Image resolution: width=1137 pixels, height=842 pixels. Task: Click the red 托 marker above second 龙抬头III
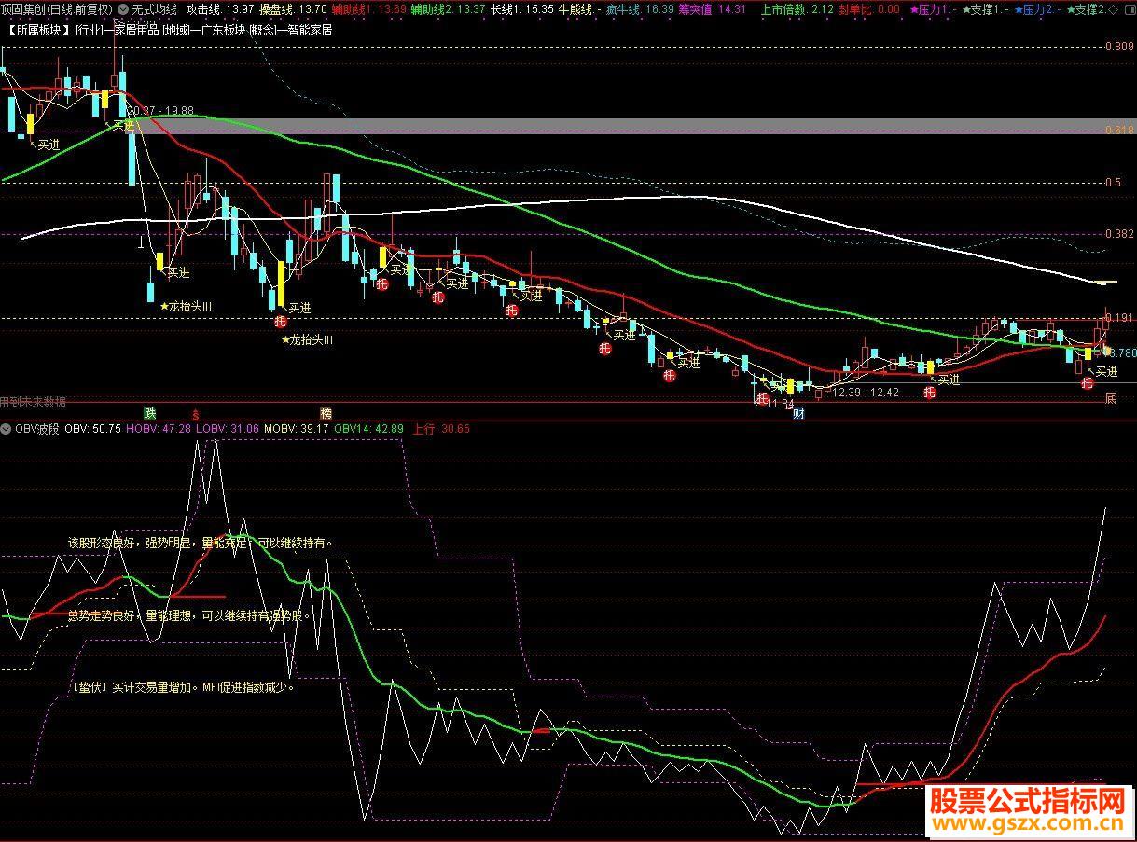coord(280,322)
